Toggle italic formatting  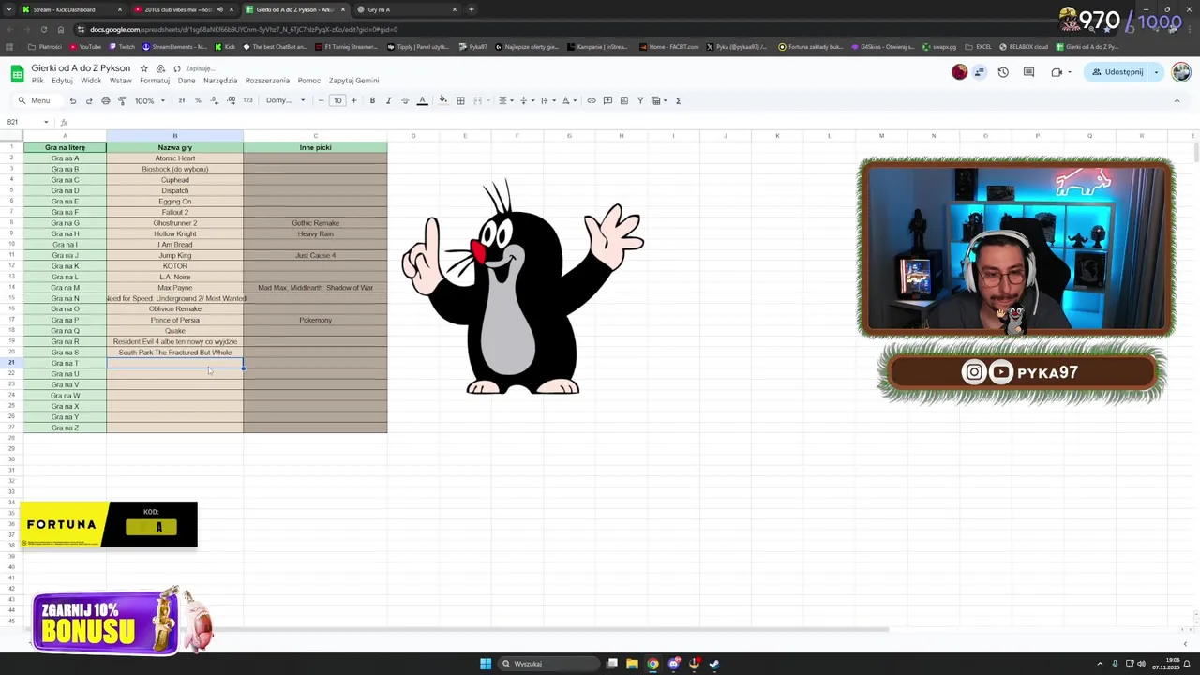(388, 100)
